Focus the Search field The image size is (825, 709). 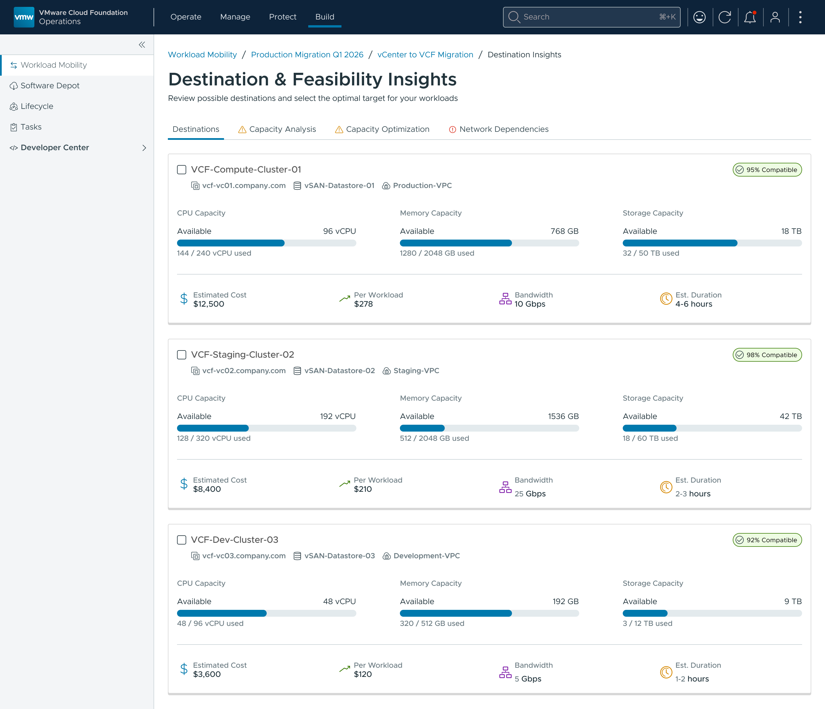592,17
